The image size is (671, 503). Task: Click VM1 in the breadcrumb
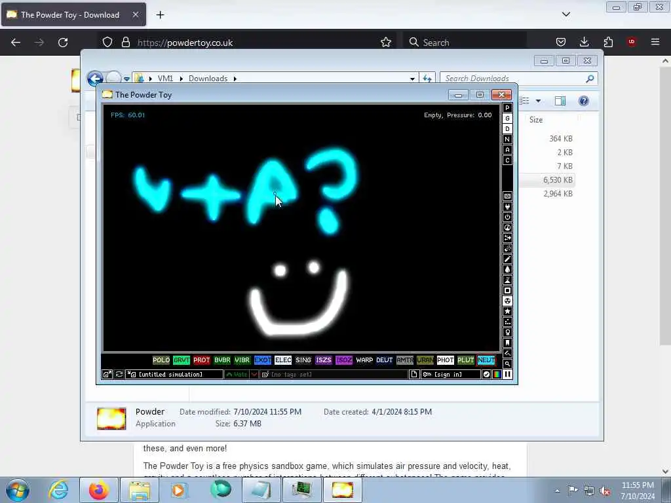(165, 79)
